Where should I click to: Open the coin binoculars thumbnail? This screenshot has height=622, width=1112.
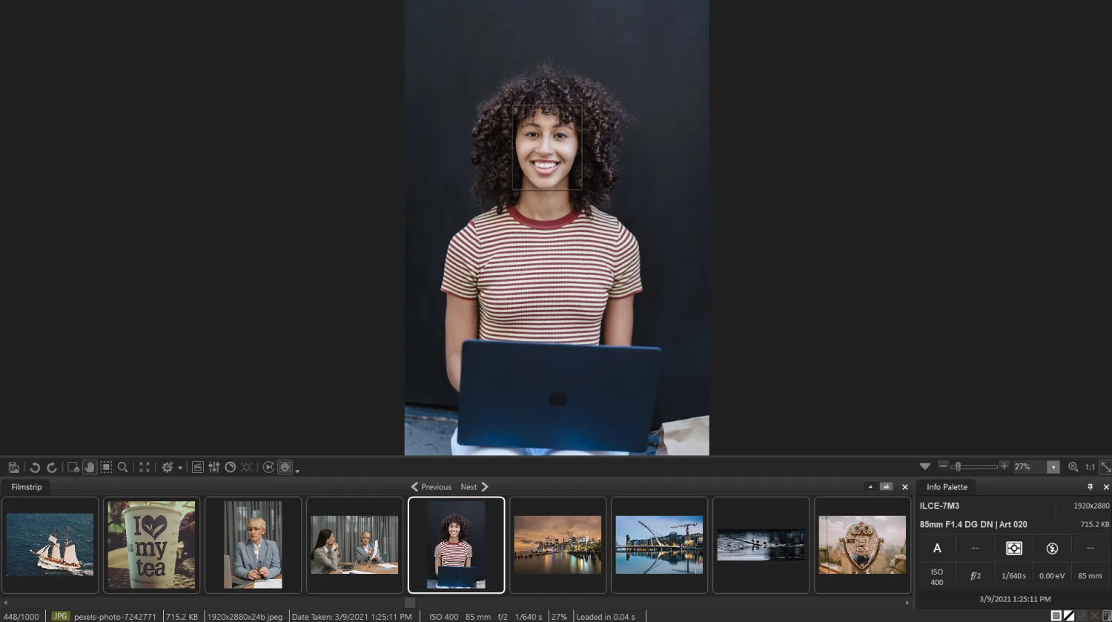[862, 545]
